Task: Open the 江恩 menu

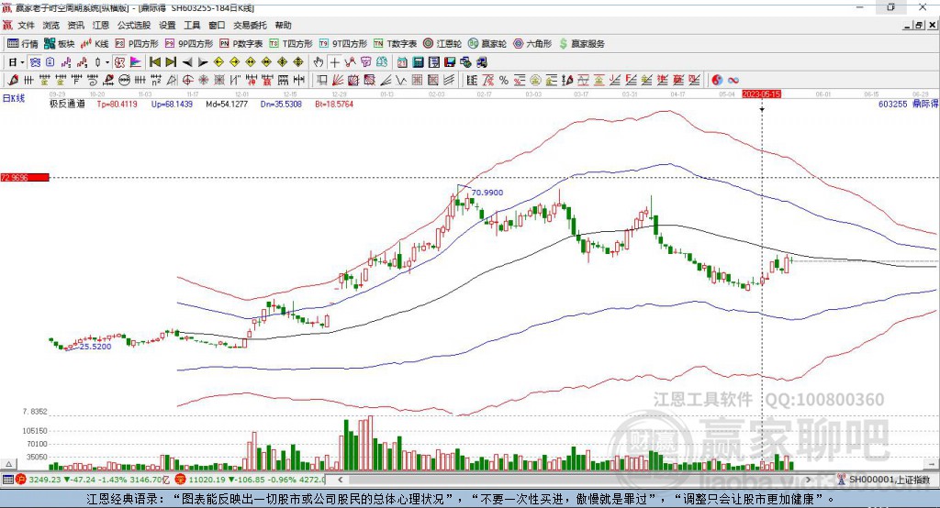Action: pyautogui.click(x=101, y=25)
